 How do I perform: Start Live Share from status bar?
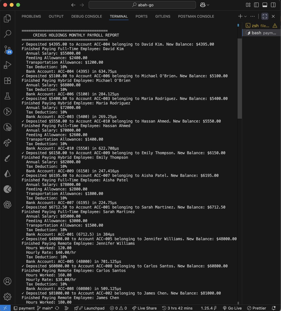pyautogui.click(x=144, y=308)
